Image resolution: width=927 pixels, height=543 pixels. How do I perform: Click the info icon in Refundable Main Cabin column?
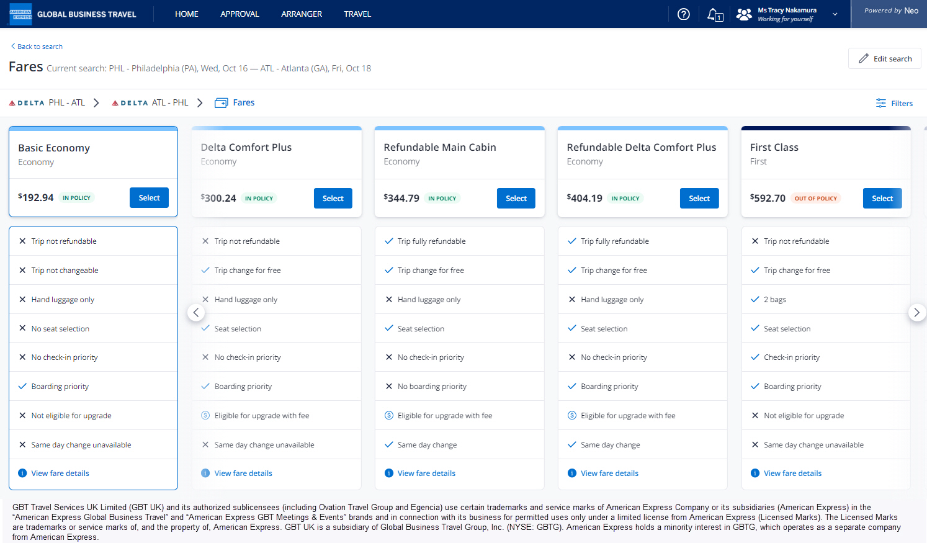389,473
